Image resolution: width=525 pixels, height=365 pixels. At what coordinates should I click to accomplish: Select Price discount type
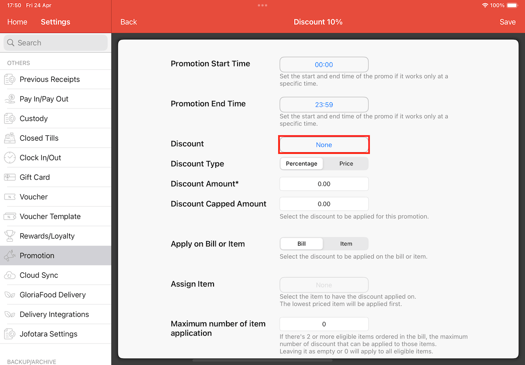[x=346, y=164]
